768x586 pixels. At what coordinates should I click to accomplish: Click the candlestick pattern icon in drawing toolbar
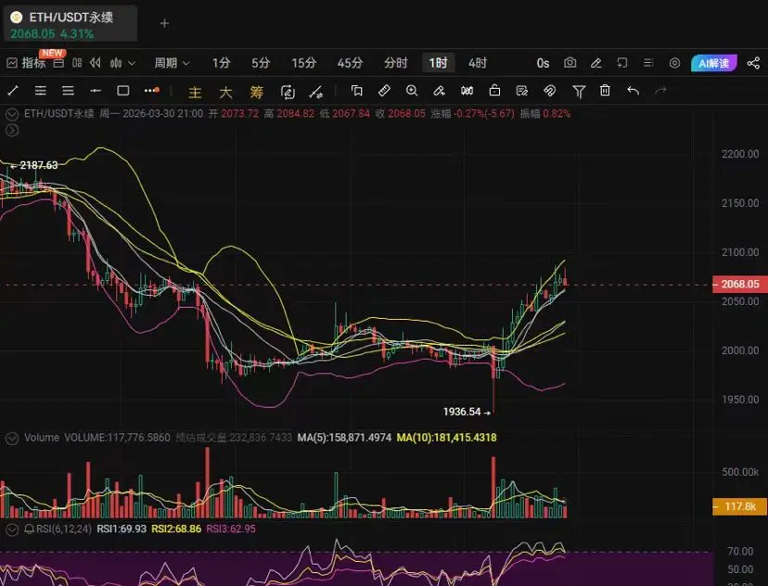[467, 91]
